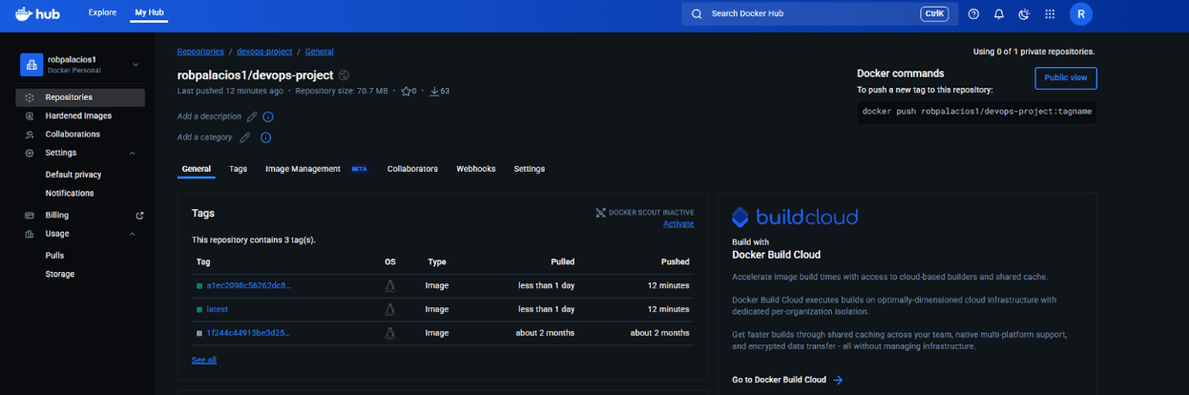Click the Public view button

[1065, 78]
